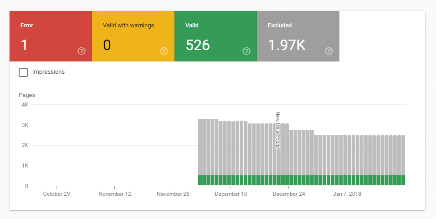The image size is (436, 219).
Task: Click the December 24 date axis label
Action: tap(289, 194)
